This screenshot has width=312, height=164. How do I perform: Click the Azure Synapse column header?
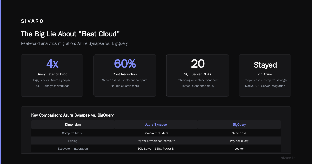(x=156, y=125)
